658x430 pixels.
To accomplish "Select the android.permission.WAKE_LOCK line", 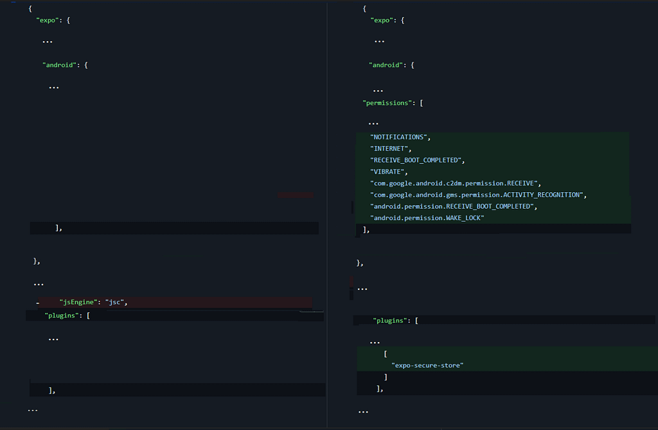I will [x=427, y=218].
